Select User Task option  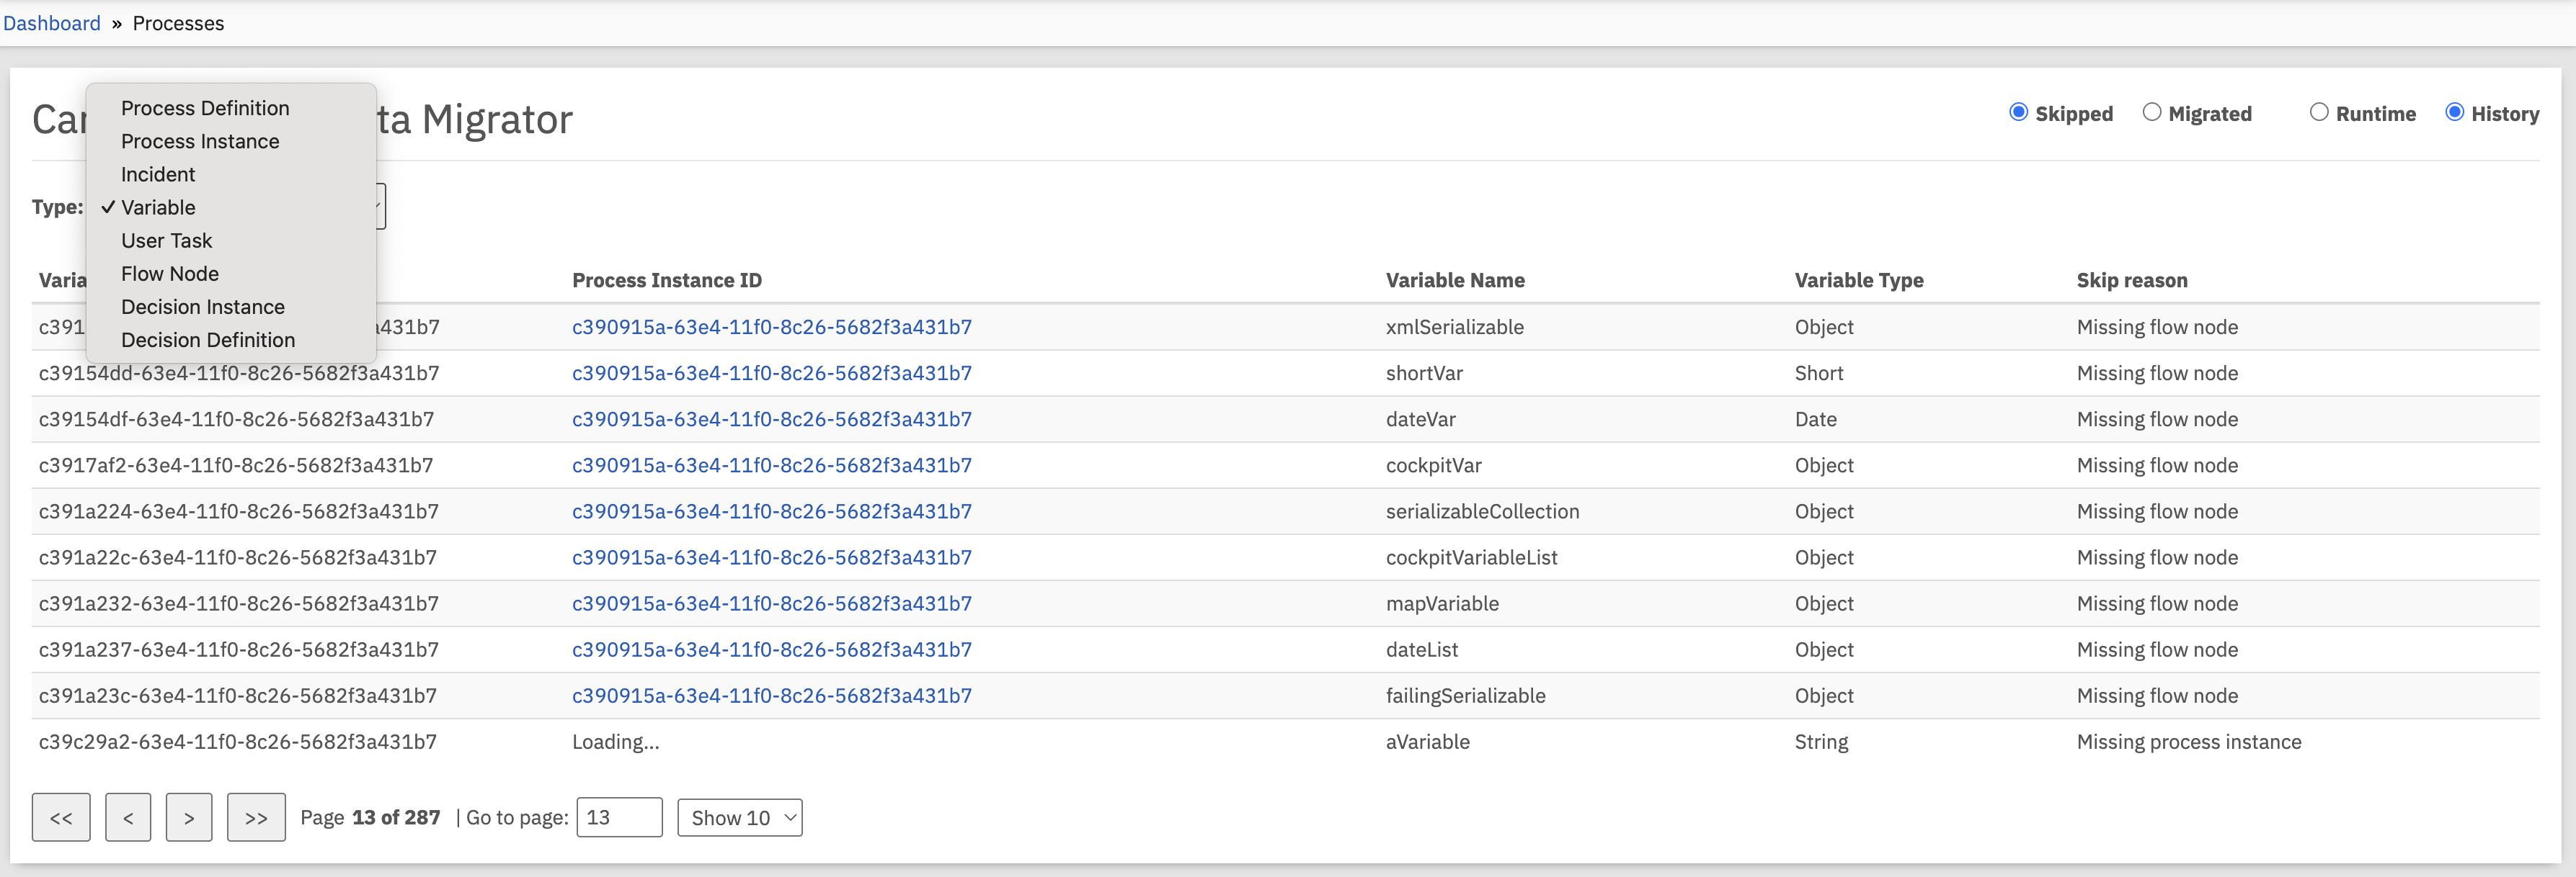pos(167,240)
